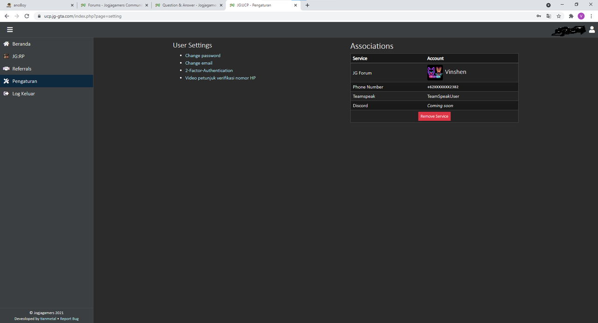Viewport: 598px width, 323px height.
Task: Choose Log Keluar in the sidebar
Action: pos(47,94)
